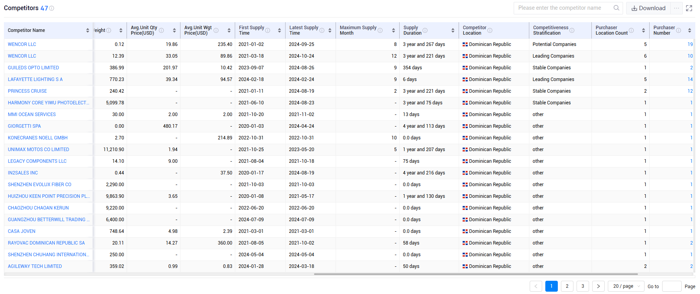Click the horizontal table scrollbar
700x294 pixels.
[476, 274]
